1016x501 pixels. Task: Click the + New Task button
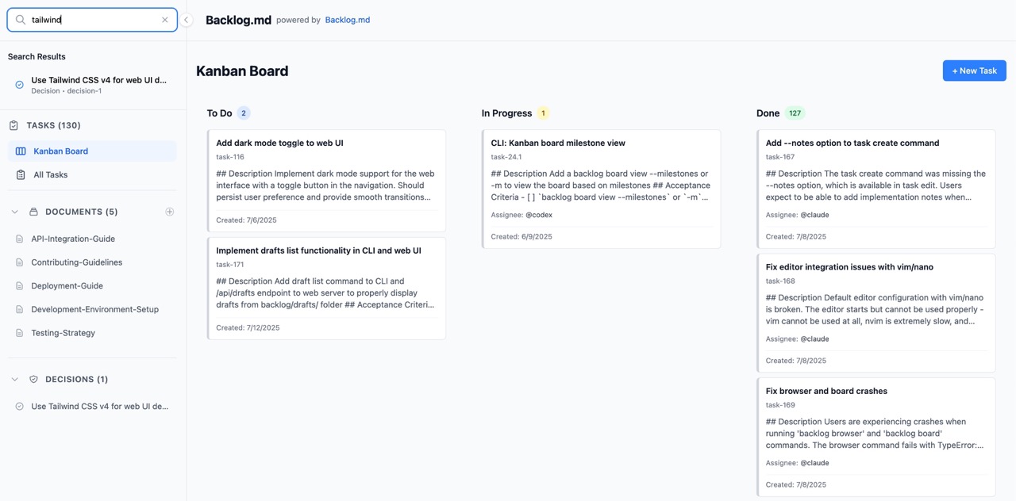(974, 71)
